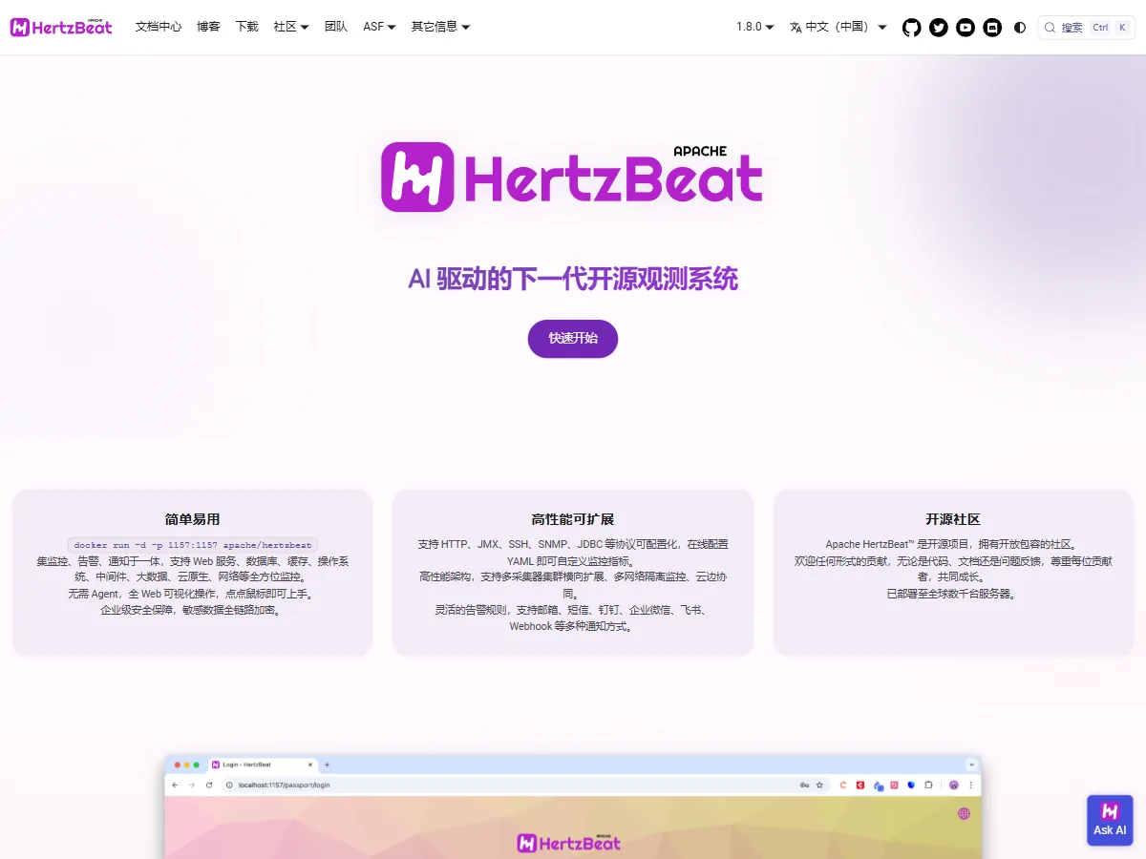
Task: Click the 简单易用 card heading
Action: point(192,519)
